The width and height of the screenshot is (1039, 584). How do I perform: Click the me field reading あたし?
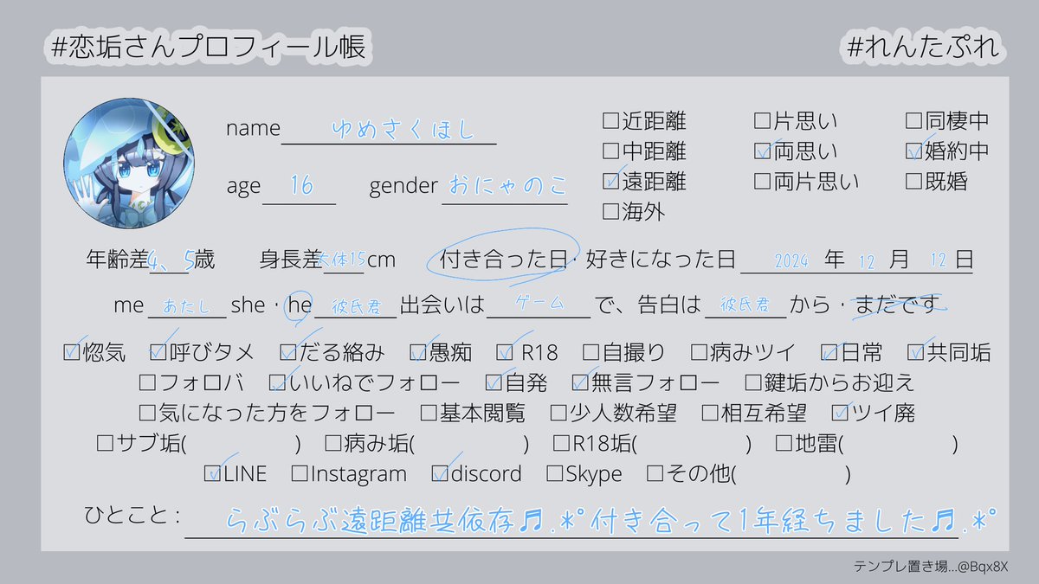click(x=187, y=305)
